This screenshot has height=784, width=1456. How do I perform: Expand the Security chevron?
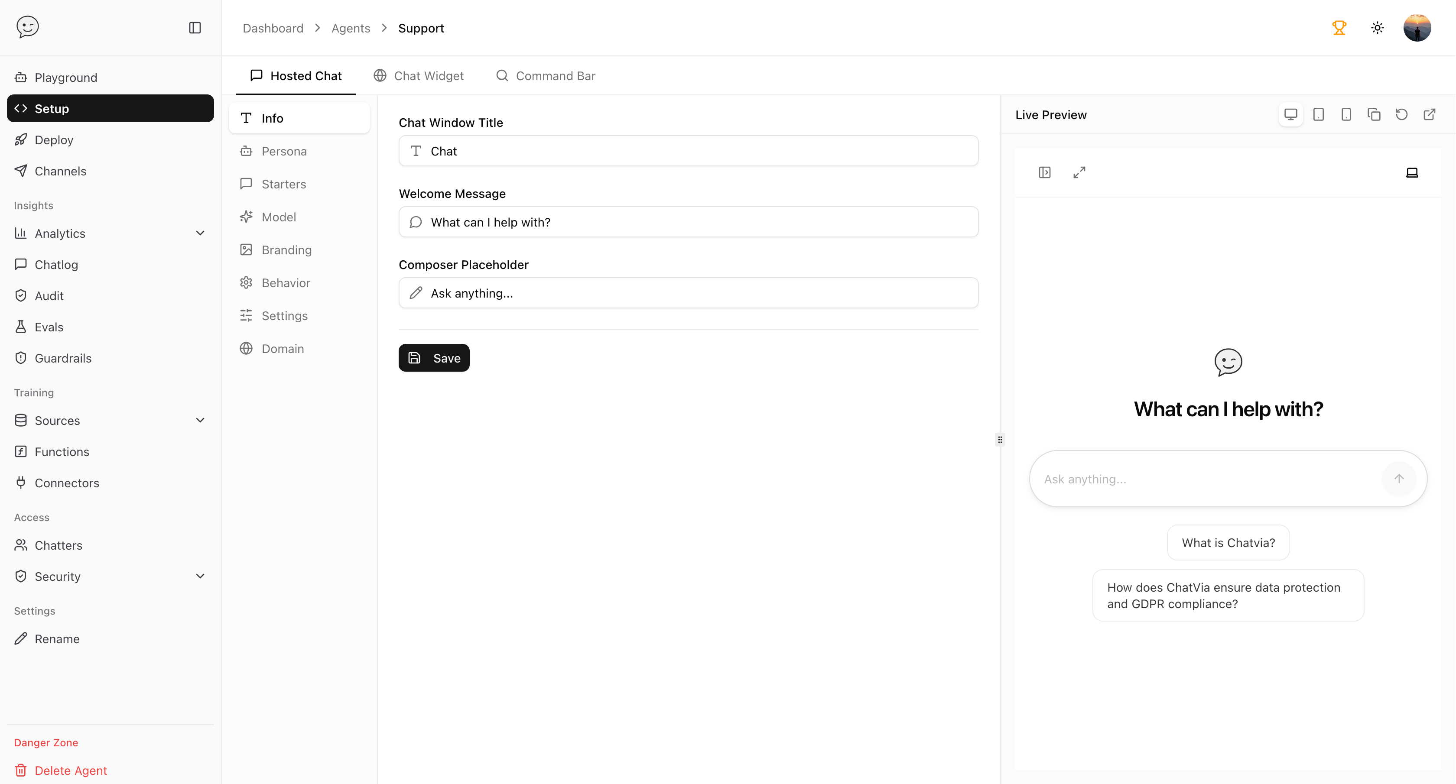[x=200, y=576]
